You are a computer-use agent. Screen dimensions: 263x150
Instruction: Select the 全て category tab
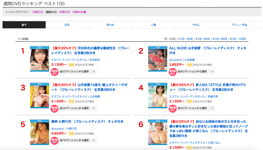click(x=24, y=25)
